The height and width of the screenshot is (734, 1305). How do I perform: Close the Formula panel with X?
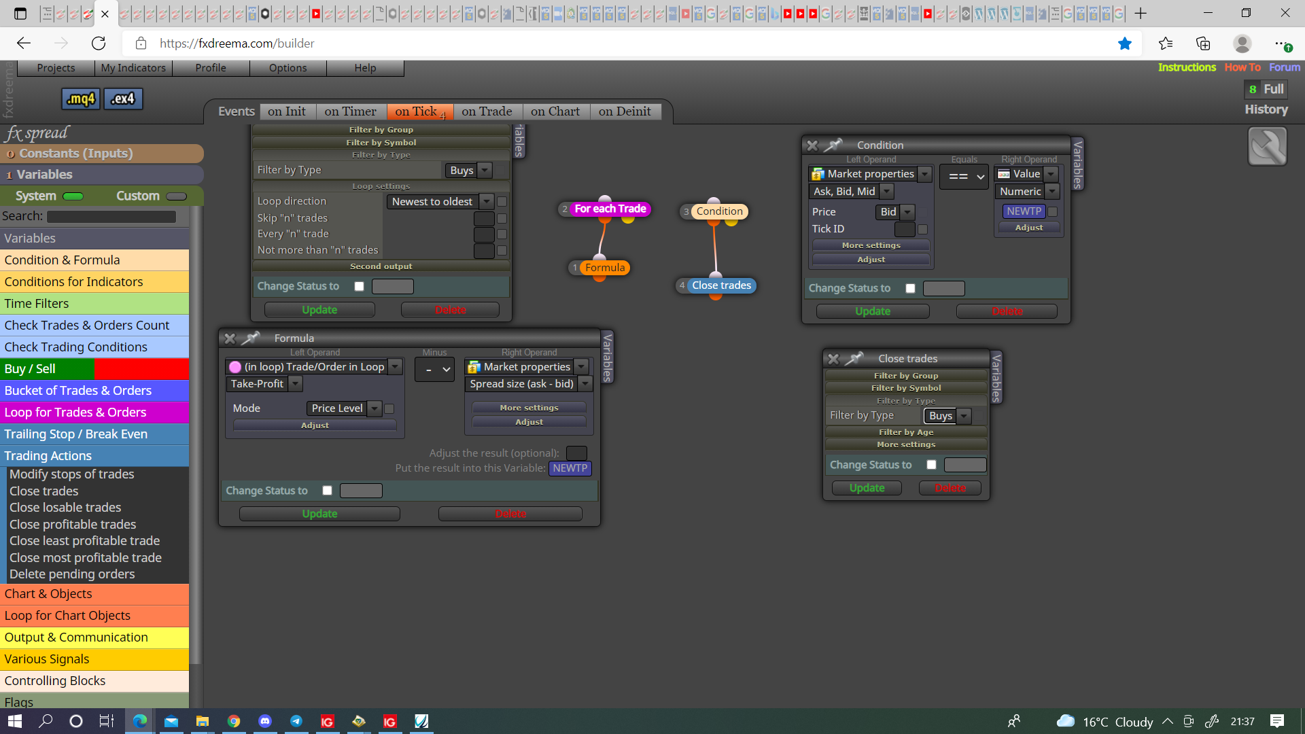point(230,338)
